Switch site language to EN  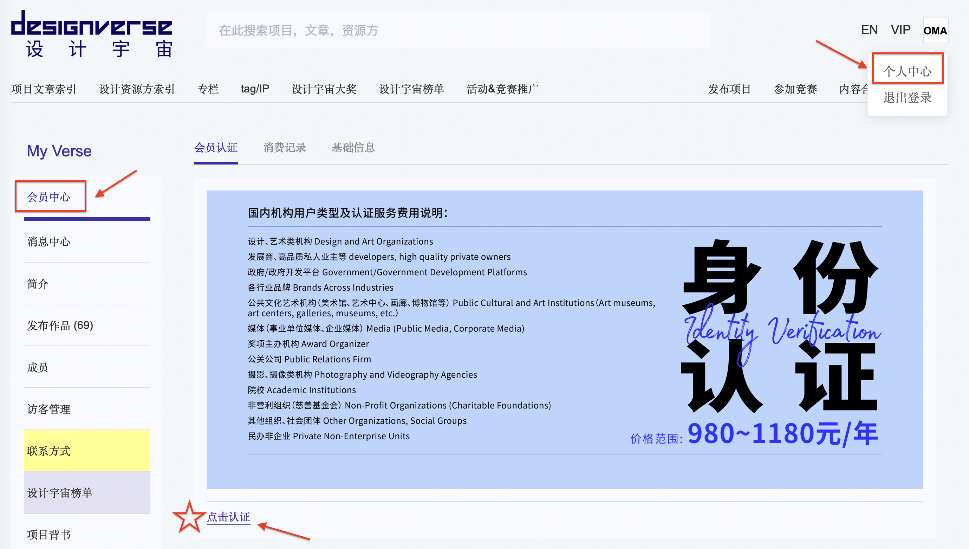869,30
